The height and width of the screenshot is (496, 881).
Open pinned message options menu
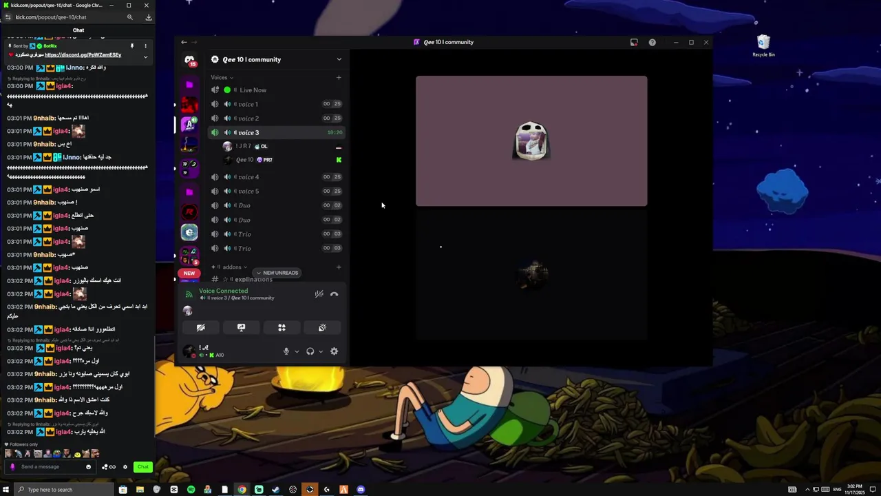[145, 46]
